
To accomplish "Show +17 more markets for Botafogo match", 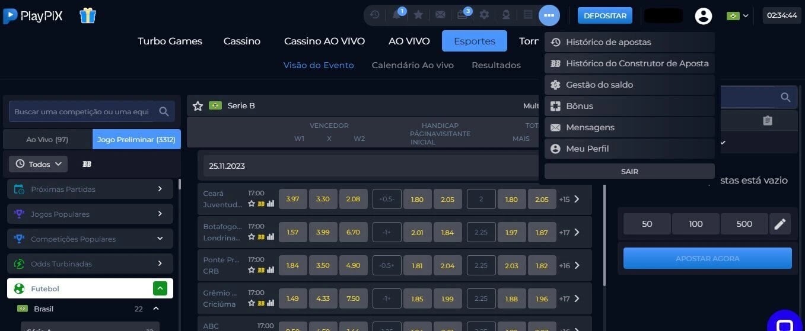I will point(569,233).
